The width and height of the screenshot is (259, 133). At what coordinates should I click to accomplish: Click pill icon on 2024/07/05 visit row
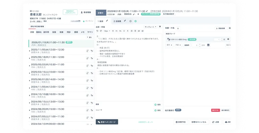(x=92, y=118)
